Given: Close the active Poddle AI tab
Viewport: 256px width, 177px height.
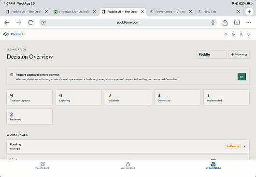Looking at the screenshot, I should pyautogui.click(x=142, y=12).
